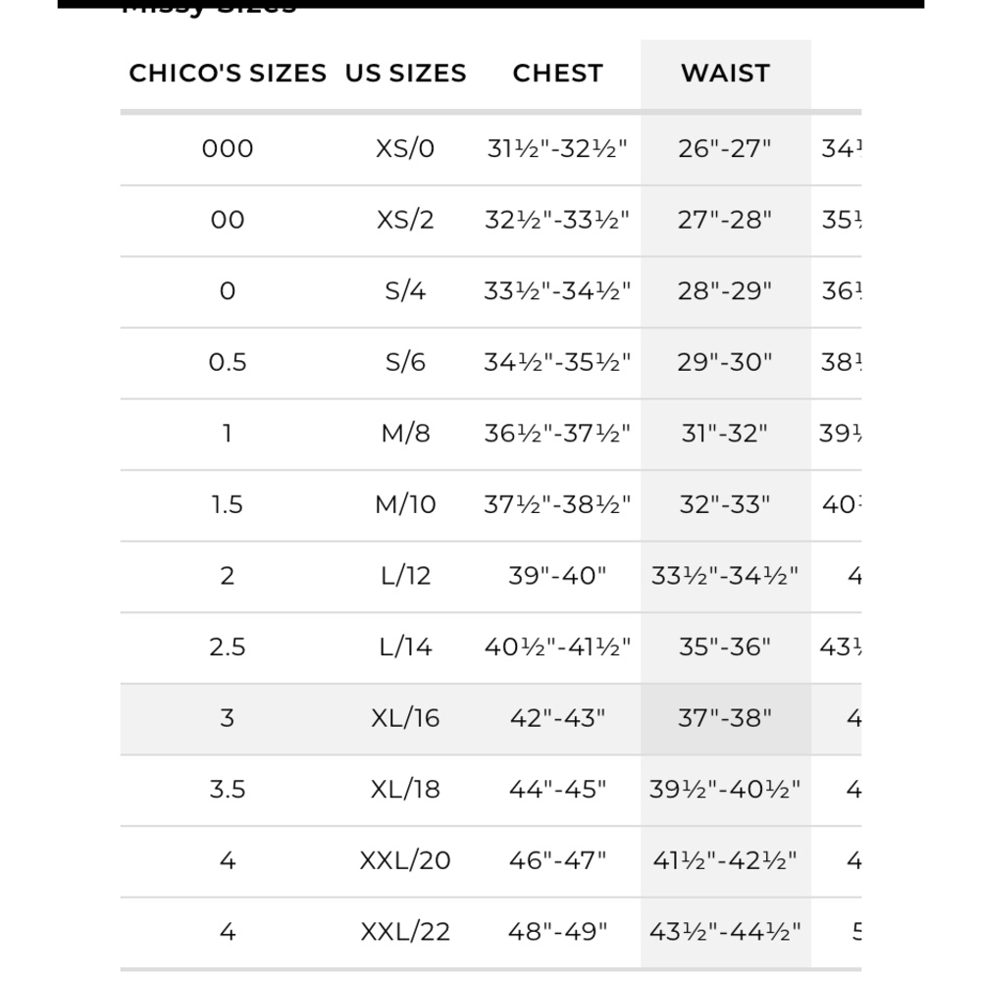Click the CHICO'S SIZES column header
This screenshot has width=981, height=981.
[x=228, y=74]
